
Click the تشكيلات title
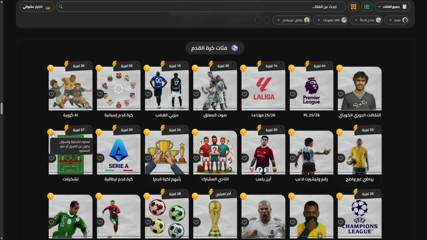click(x=70, y=179)
